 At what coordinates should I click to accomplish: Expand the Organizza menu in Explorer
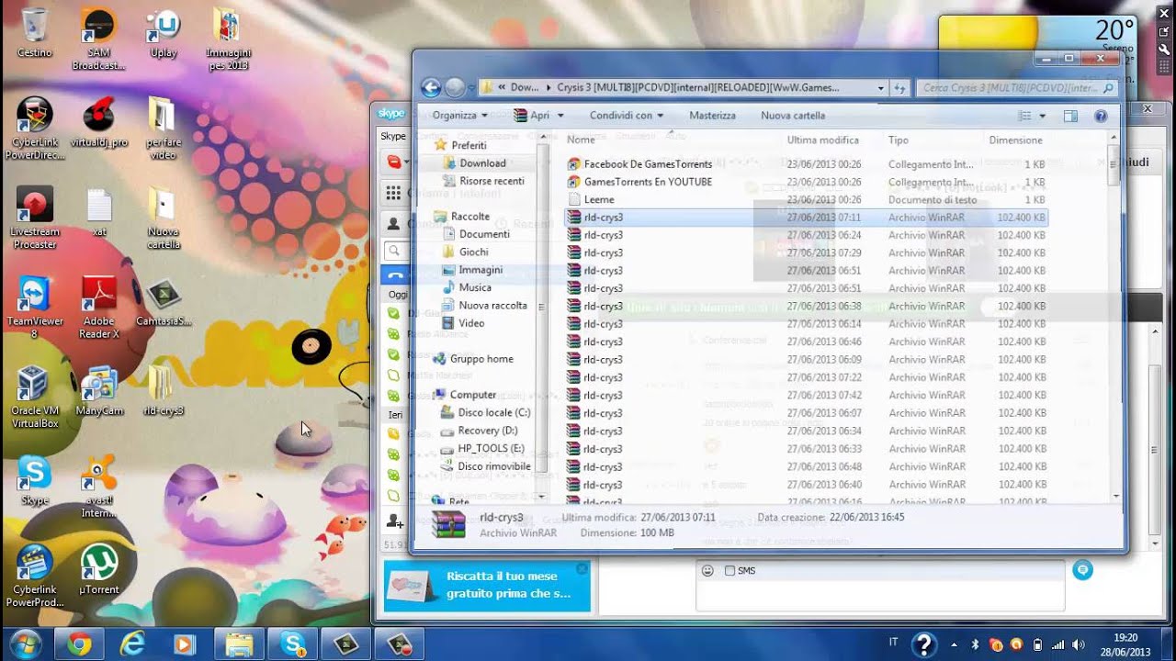tap(459, 116)
